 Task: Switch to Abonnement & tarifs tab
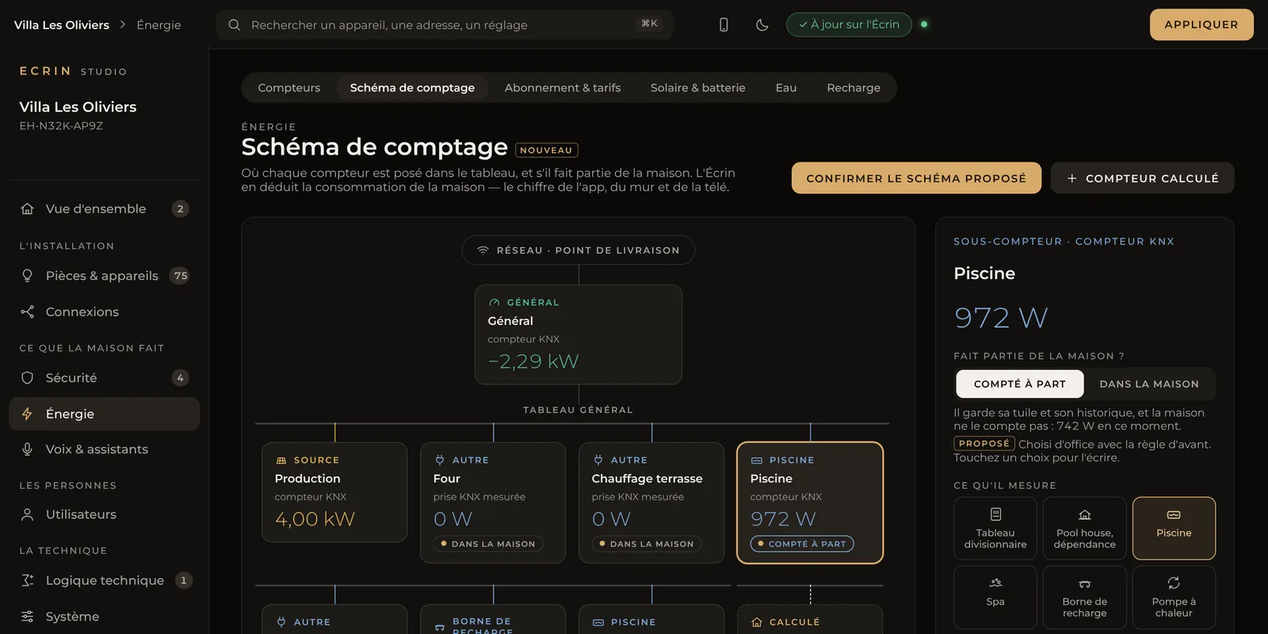pos(563,87)
